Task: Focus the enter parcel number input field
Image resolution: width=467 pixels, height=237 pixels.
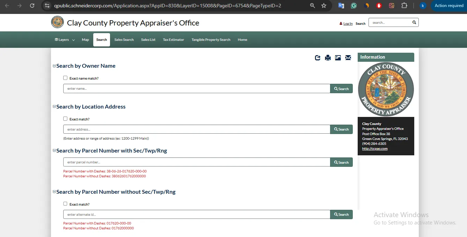Action: tap(197, 162)
